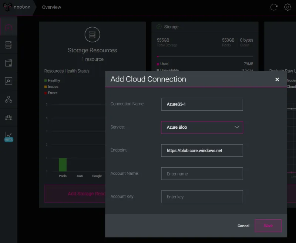Click the Service dropdown chevron arrow
Screen dimensions: 296x243
(237, 127)
